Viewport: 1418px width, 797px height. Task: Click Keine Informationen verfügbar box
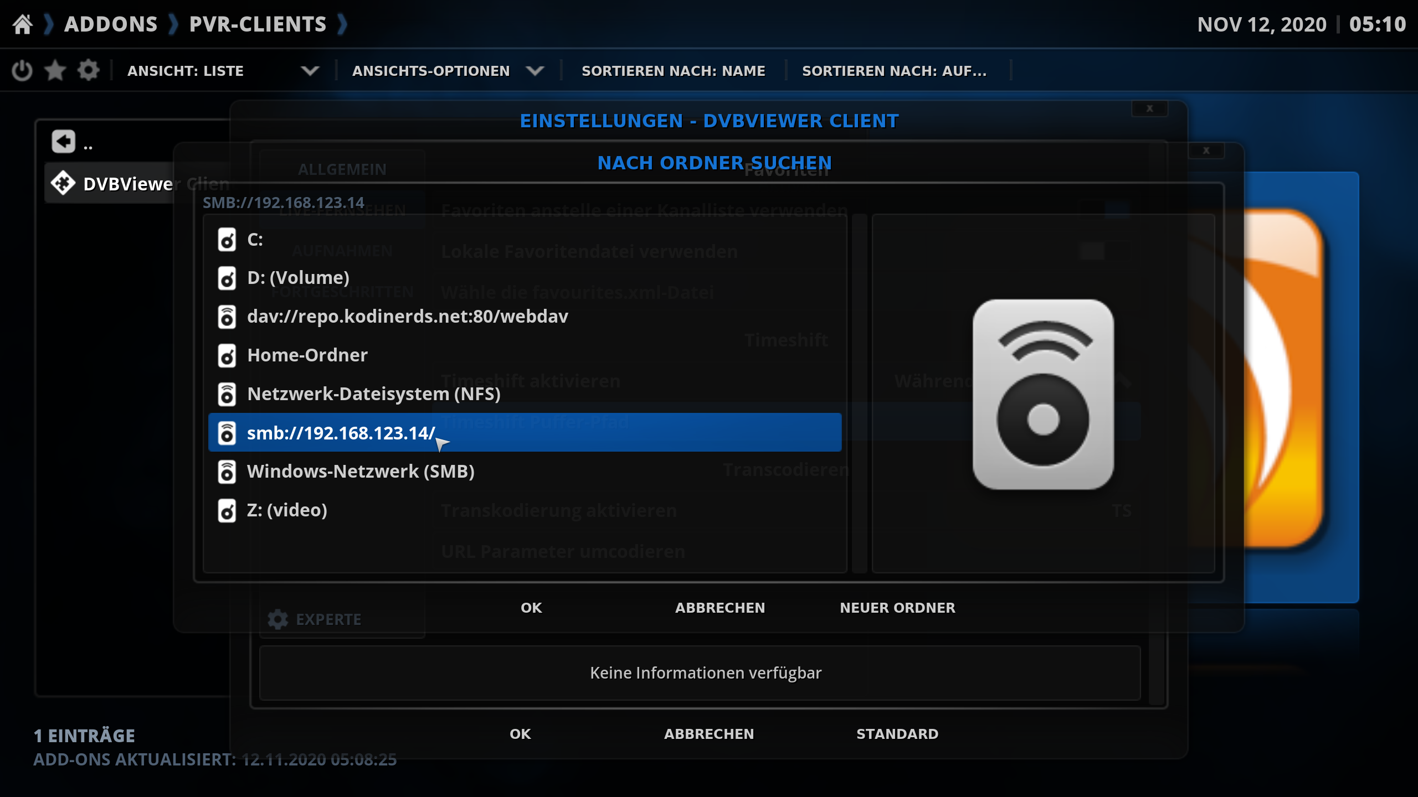[700, 673]
